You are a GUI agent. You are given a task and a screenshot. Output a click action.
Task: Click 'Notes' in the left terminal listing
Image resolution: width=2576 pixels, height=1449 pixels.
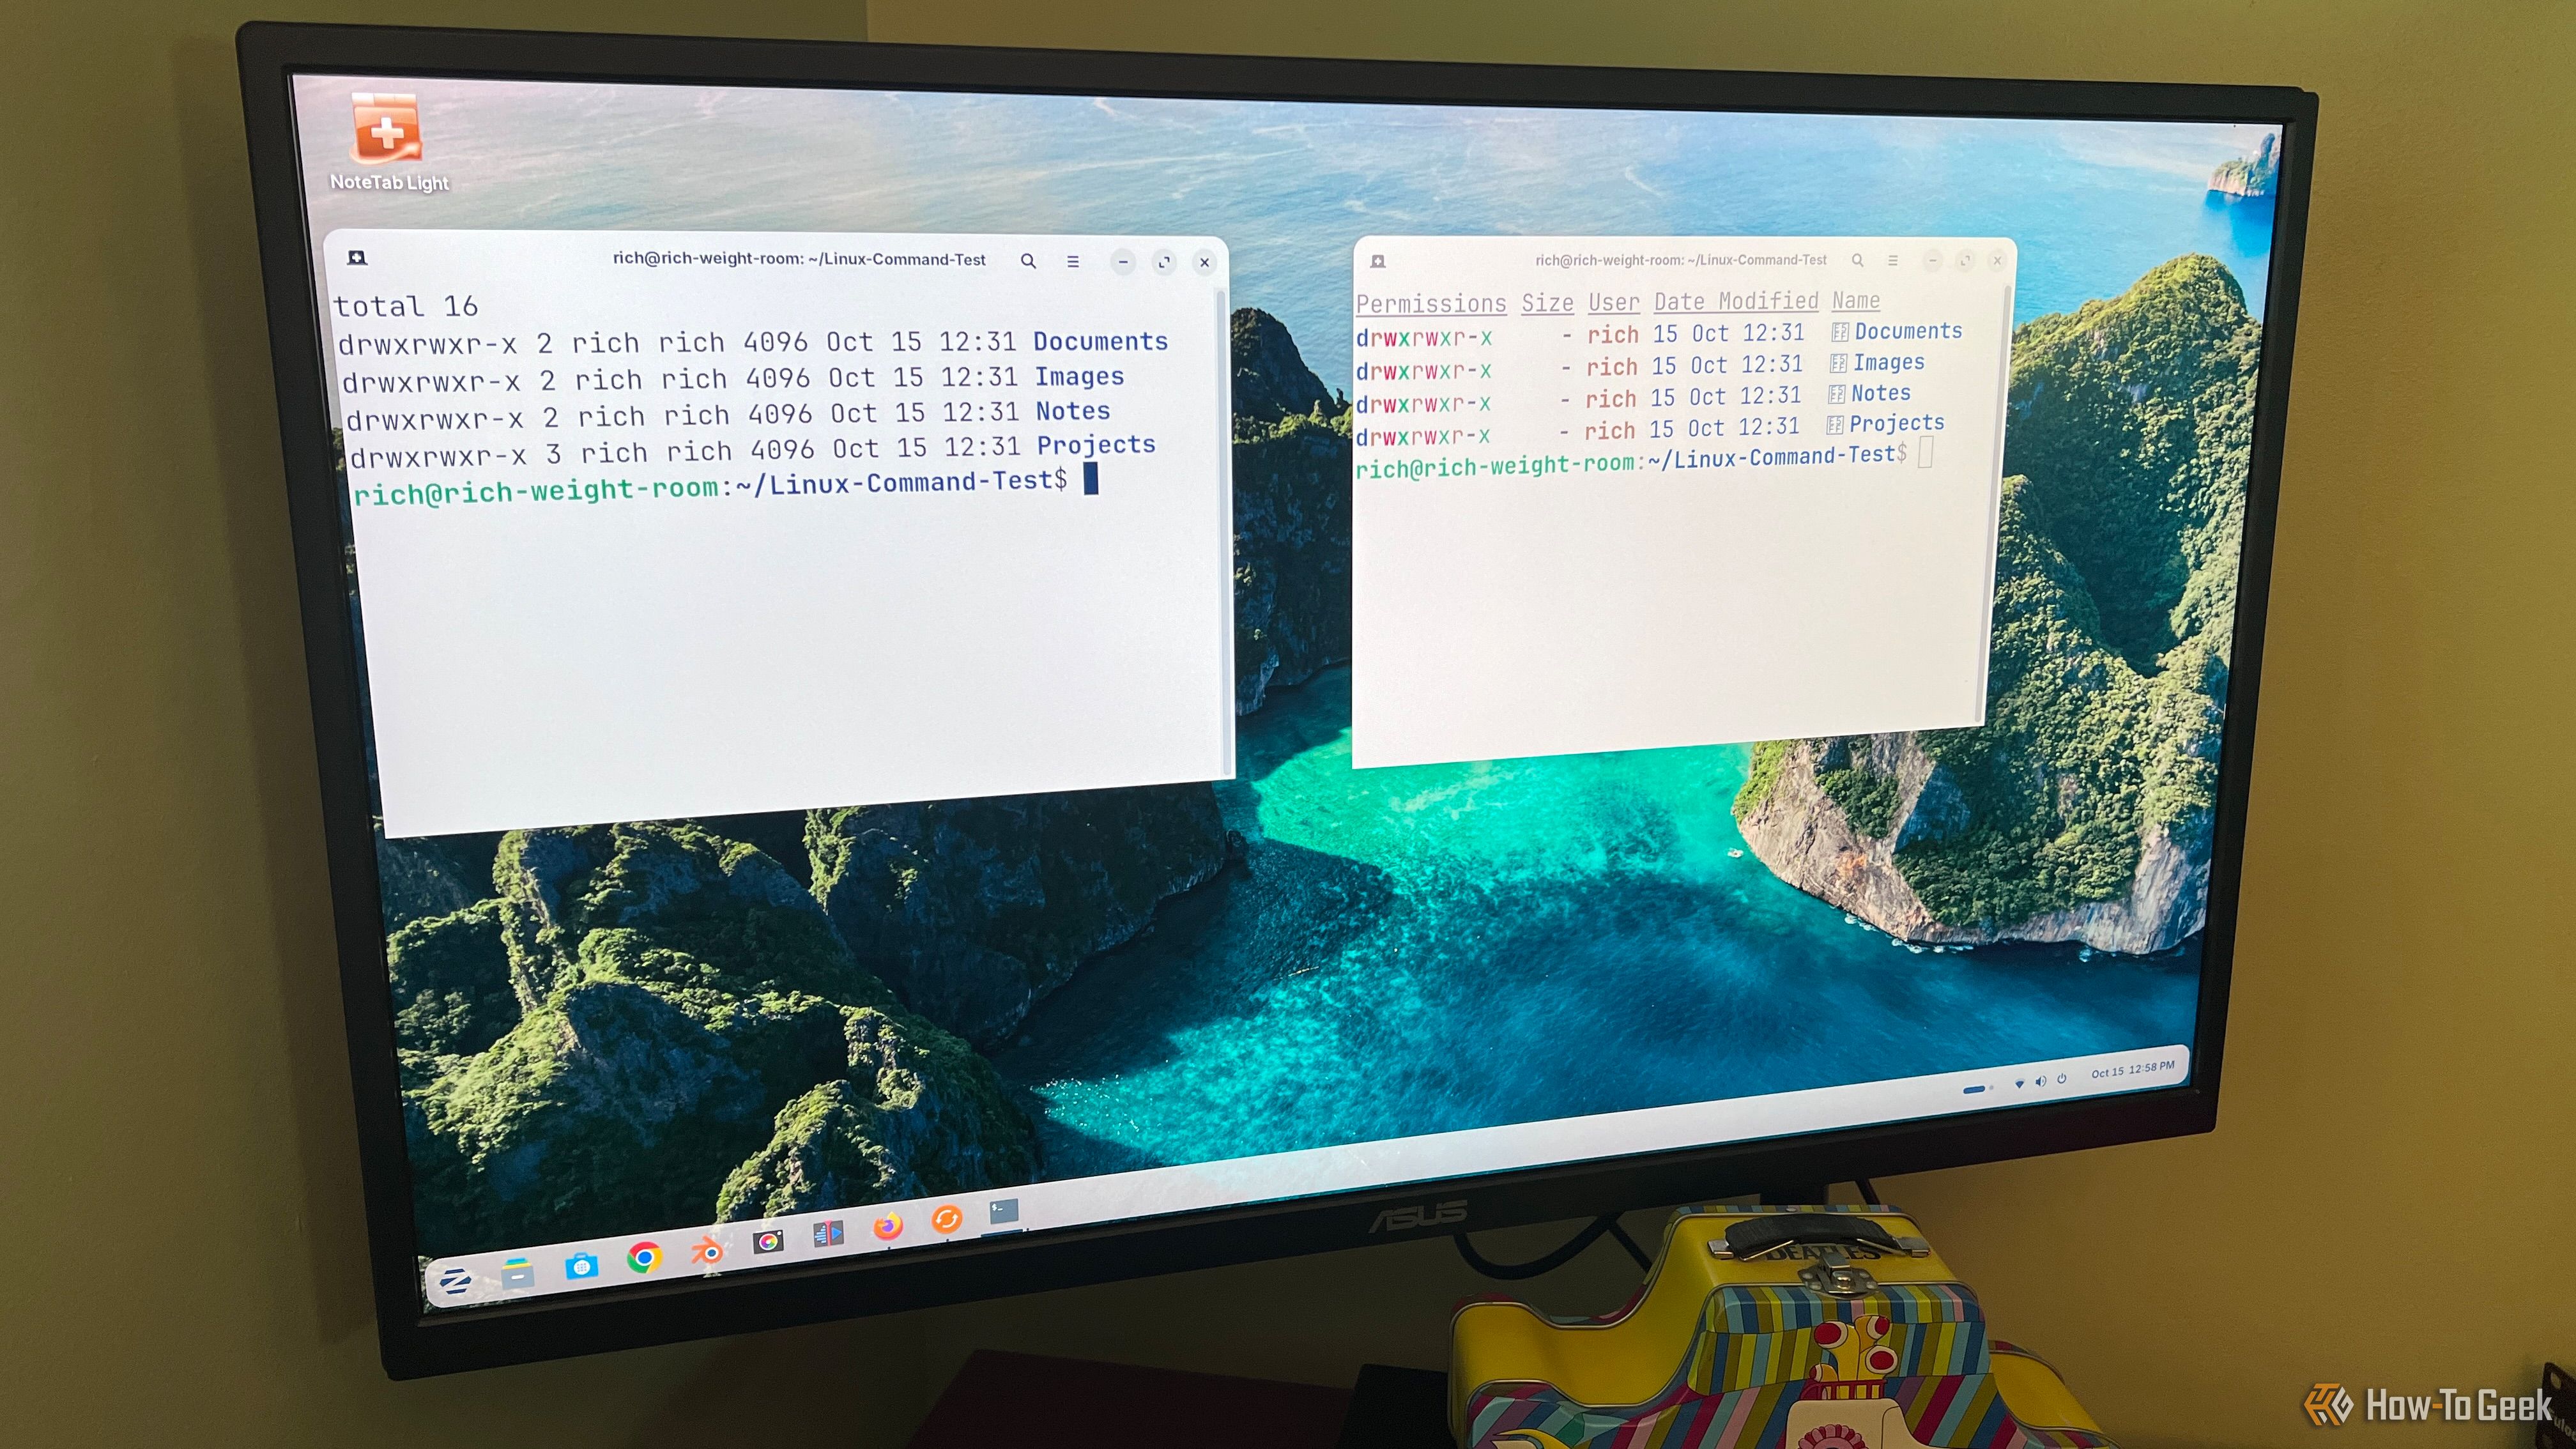point(1073,411)
